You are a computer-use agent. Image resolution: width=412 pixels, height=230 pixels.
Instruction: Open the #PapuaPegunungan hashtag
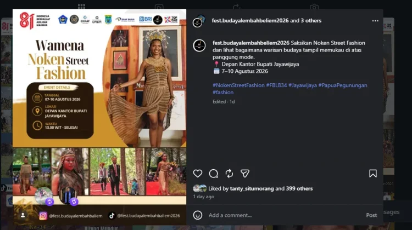click(x=343, y=85)
